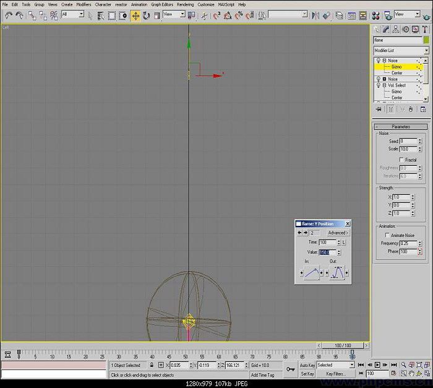Screen dimensions: 433x388
Task: Toggle Angle Snap icon
Action: pos(228,15)
